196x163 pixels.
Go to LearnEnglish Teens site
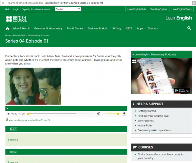click(181, 9)
